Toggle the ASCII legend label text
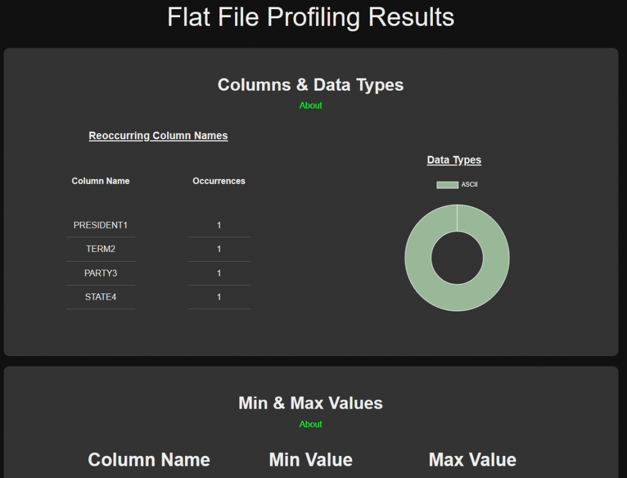This screenshot has height=478, width=627. [469, 185]
